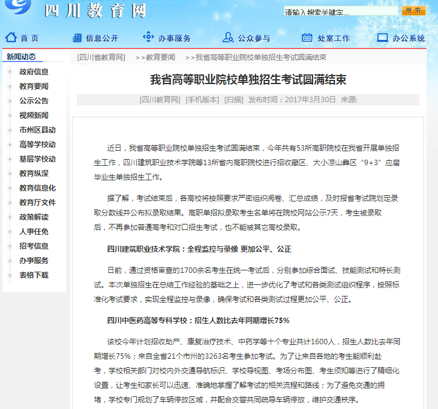Open 教育要闻 in the sidebar

point(33,87)
